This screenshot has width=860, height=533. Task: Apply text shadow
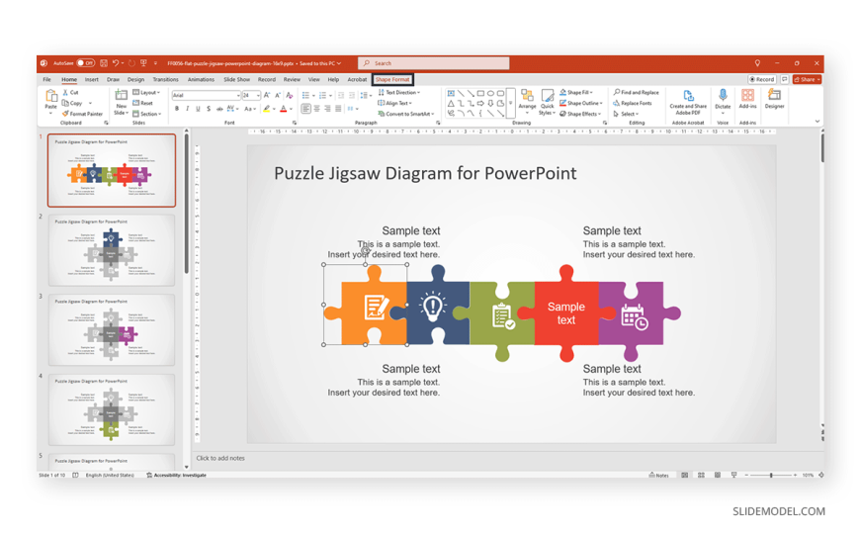209,109
